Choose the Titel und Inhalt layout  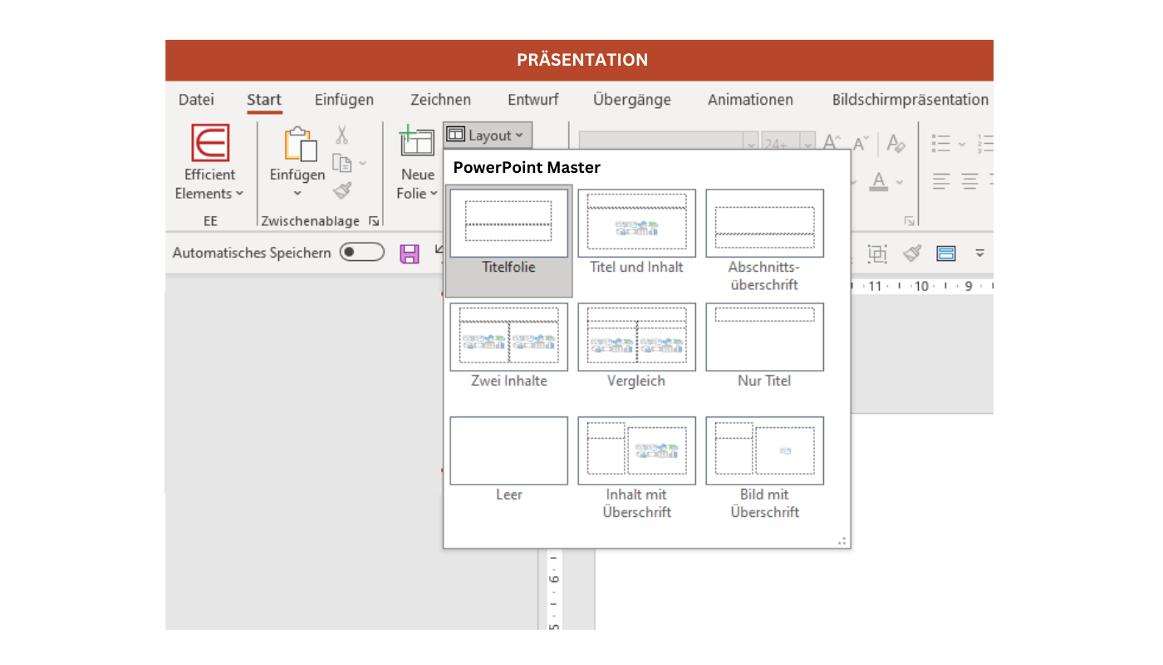pyautogui.click(x=637, y=233)
